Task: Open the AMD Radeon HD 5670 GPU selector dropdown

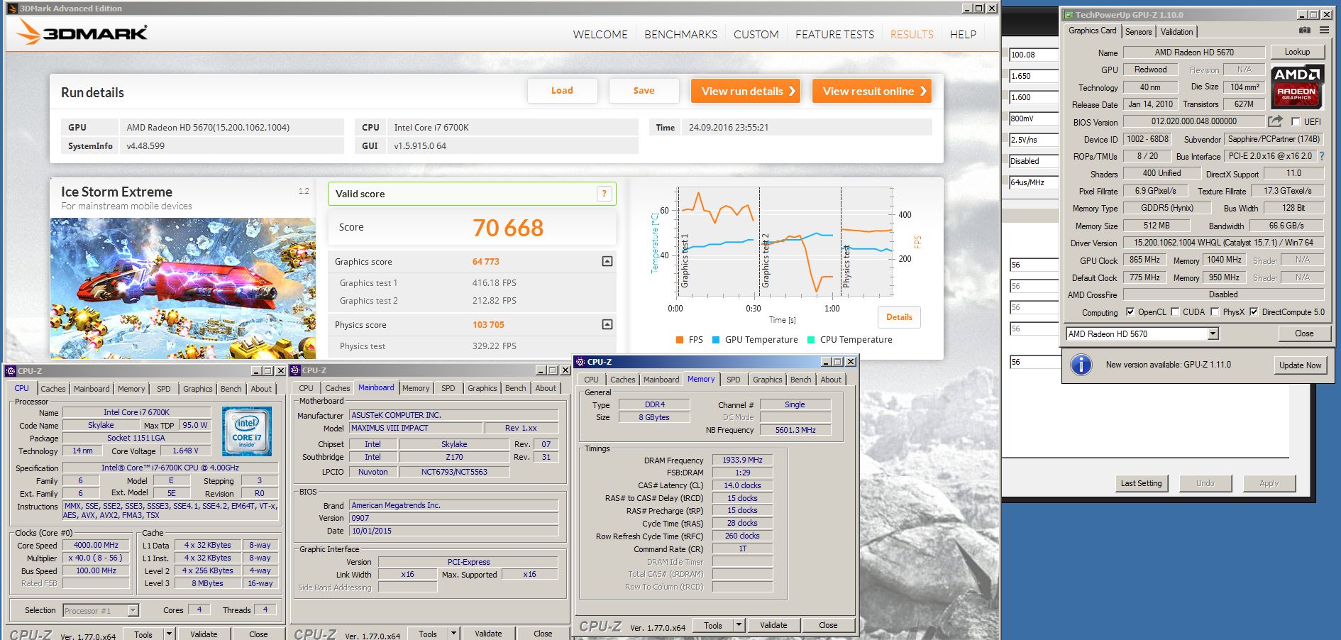Action: (1213, 333)
